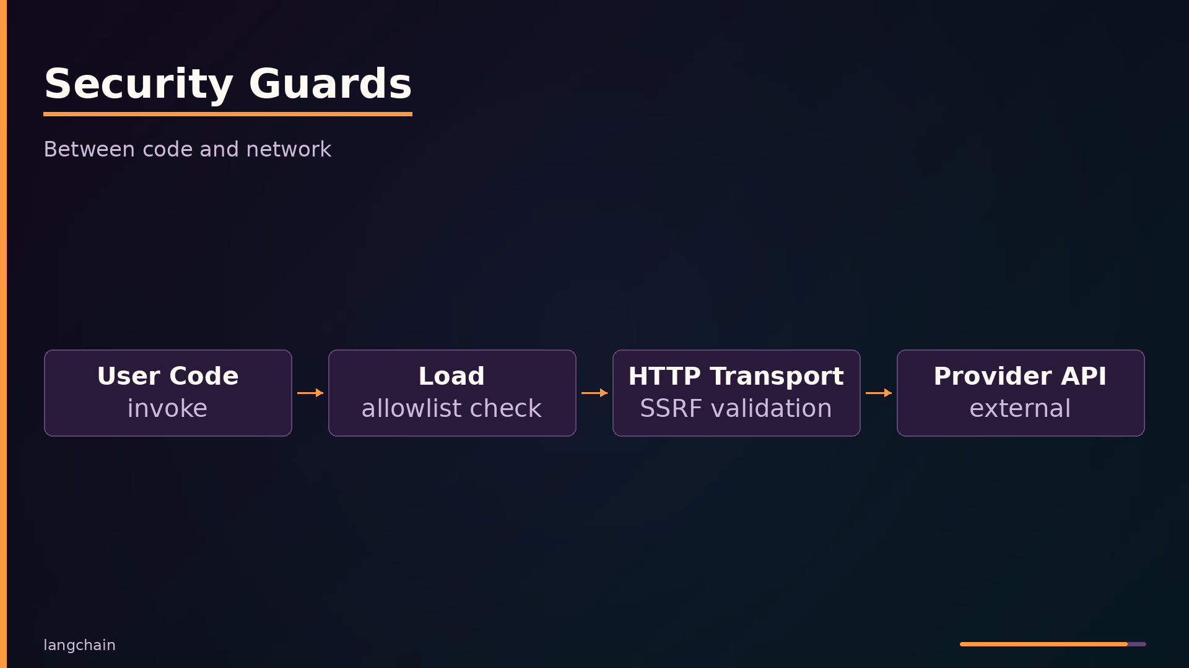Click the Security Guards title
Image resolution: width=1189 pixels, height=668 pixels.
[228, 84]
